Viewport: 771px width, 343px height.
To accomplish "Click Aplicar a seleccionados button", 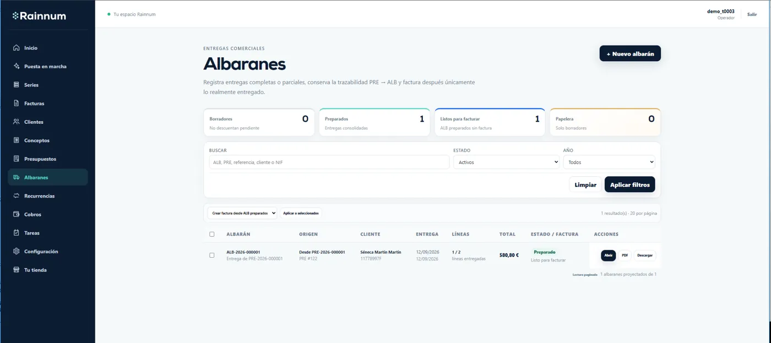I will pos(301,213).
